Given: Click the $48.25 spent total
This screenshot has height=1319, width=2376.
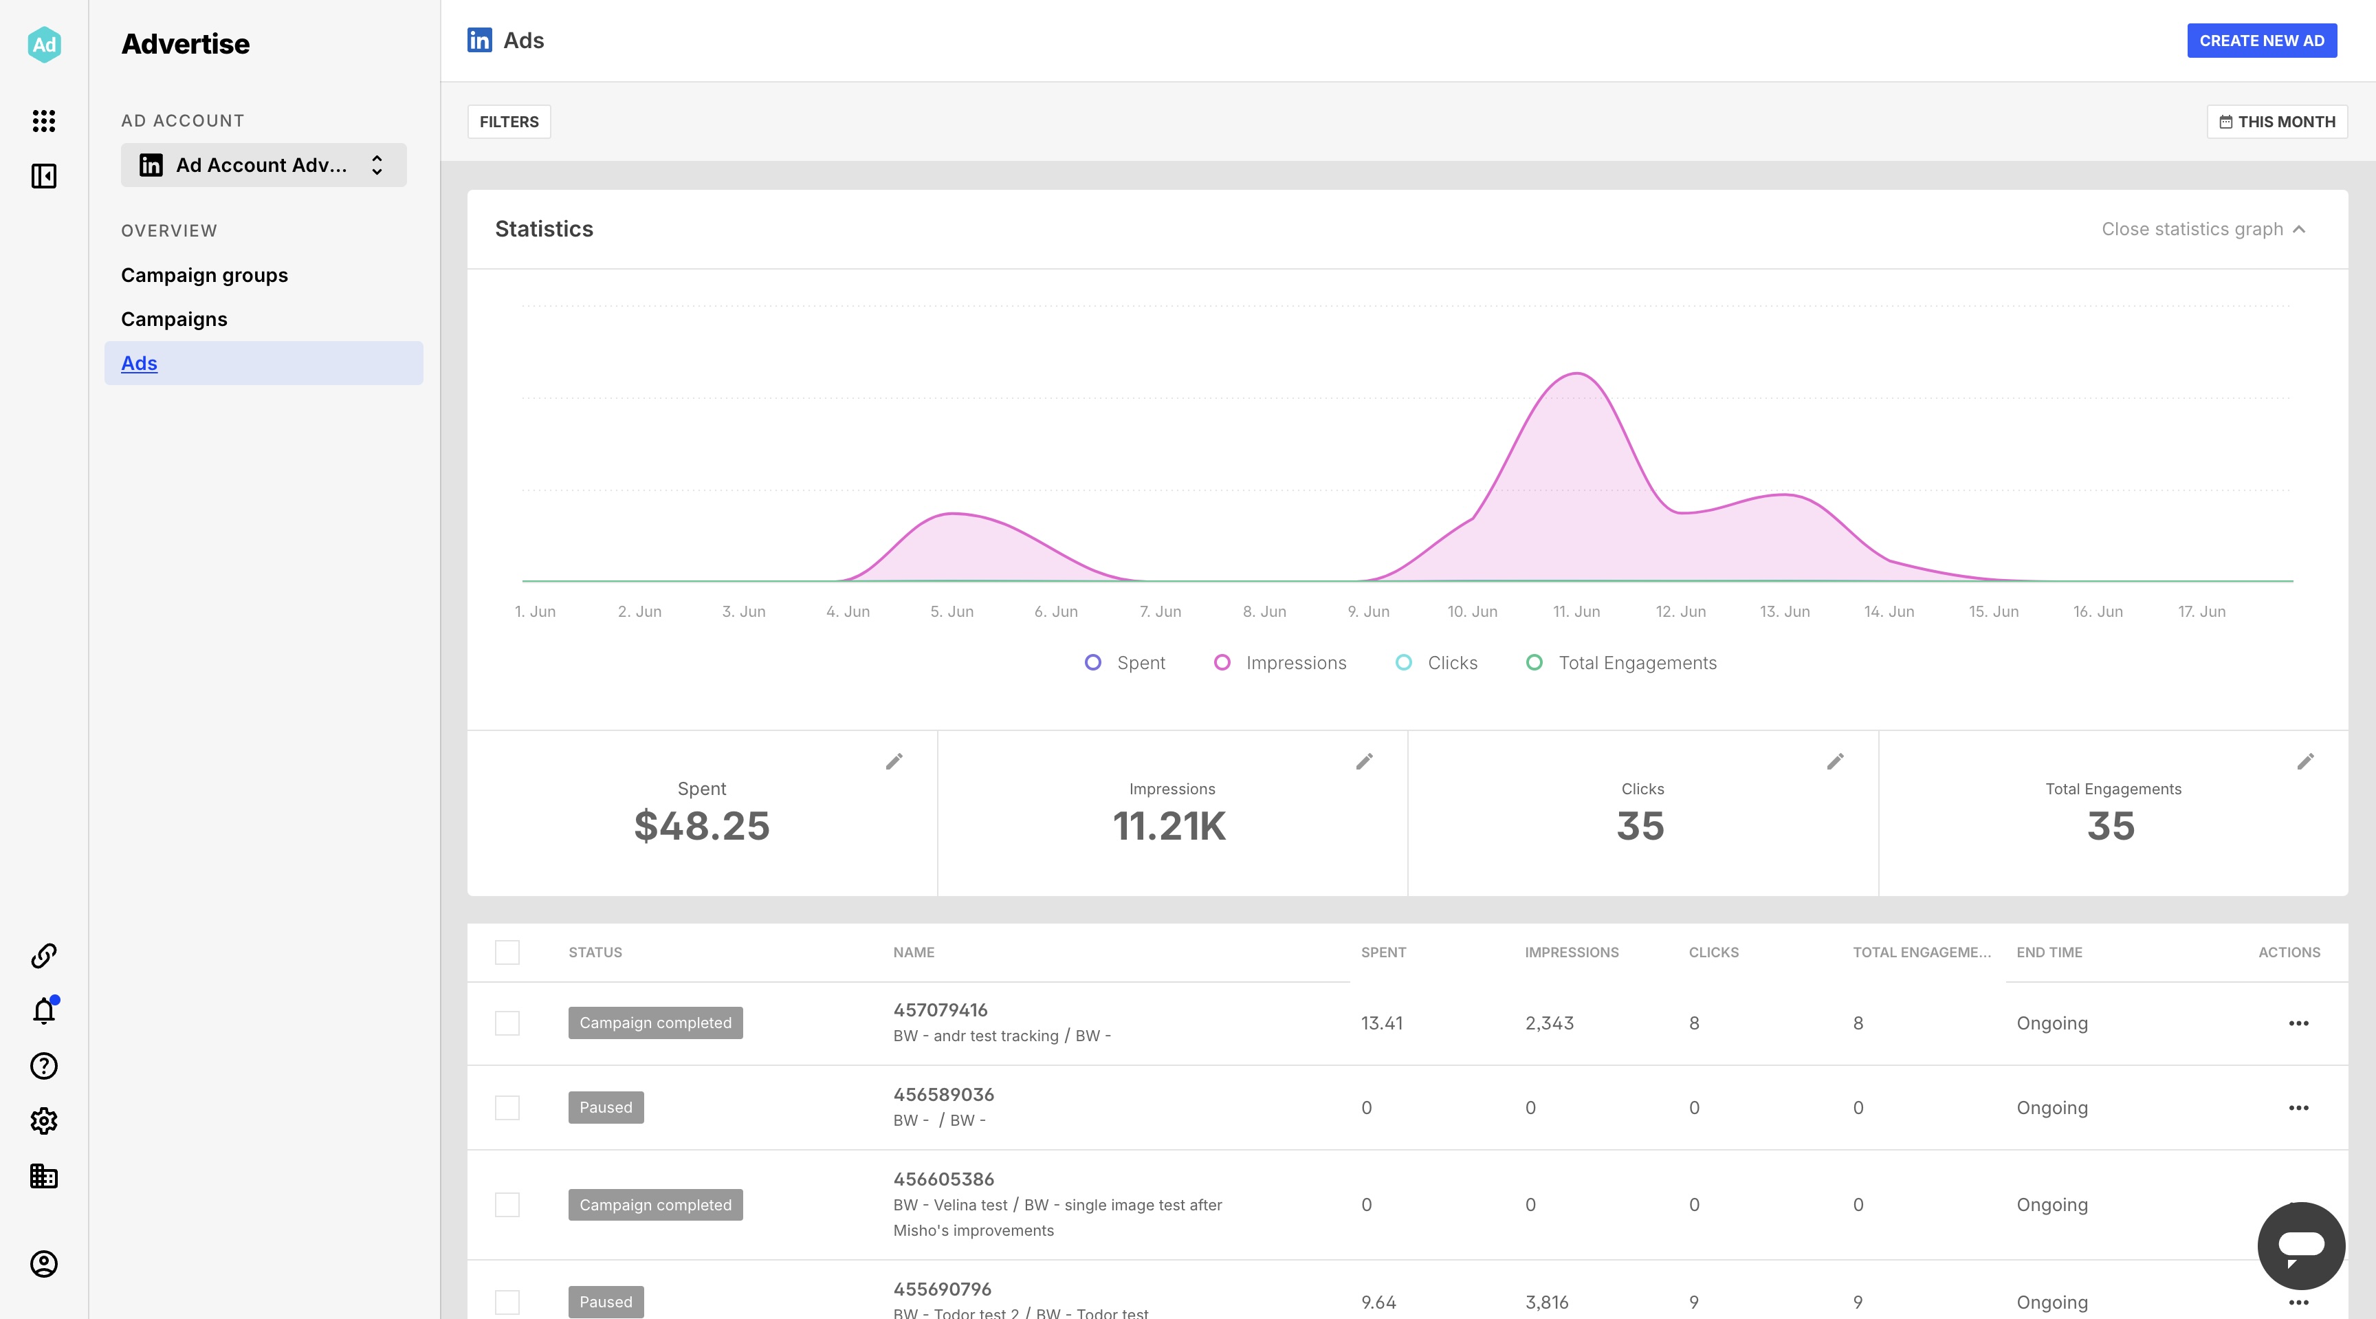Looking at the screenshot, I should (x=702, y=825).
